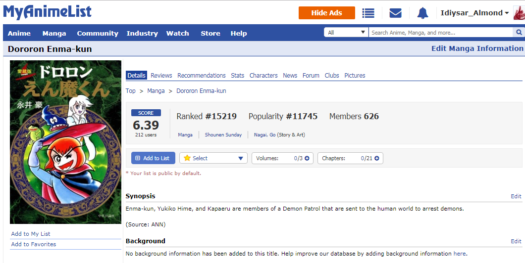The width and height of the screenshot is (525, 263).
Task: Open Idiysar_Almond account dropdown
Action: (x=475, y=13)
